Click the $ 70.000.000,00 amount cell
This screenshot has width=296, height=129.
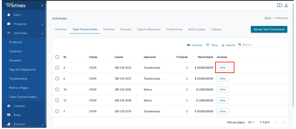pyautogui.click(x=204, y=111)
